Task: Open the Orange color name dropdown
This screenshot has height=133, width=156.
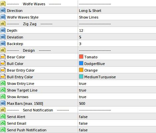Action: click(x=91, y=70)
